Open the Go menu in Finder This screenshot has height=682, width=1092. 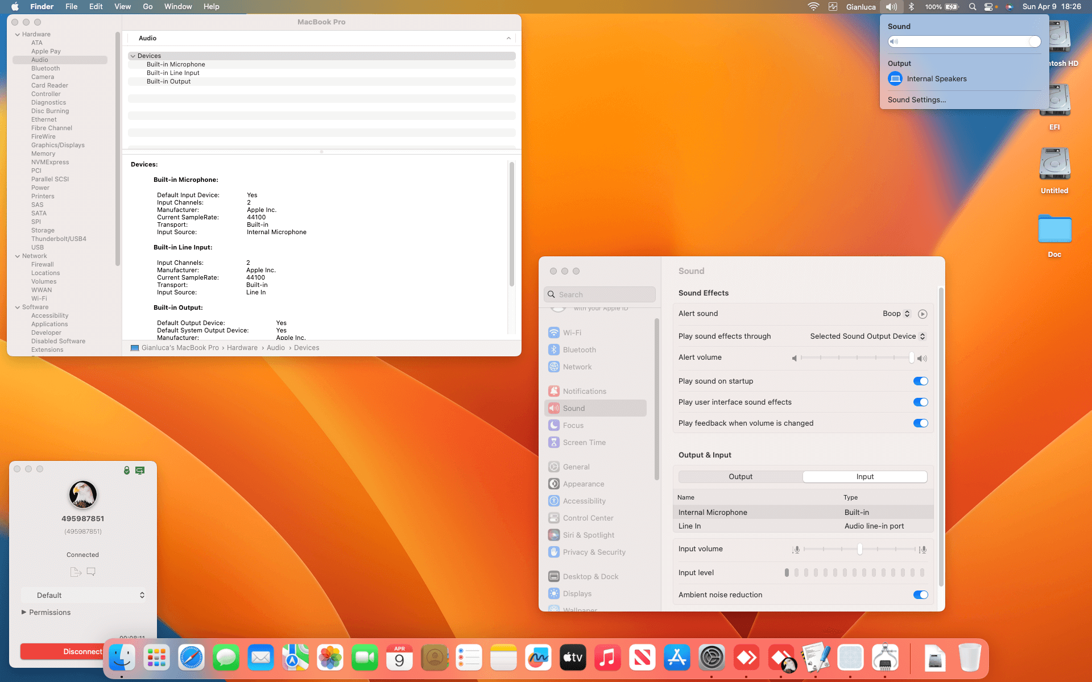147,6
